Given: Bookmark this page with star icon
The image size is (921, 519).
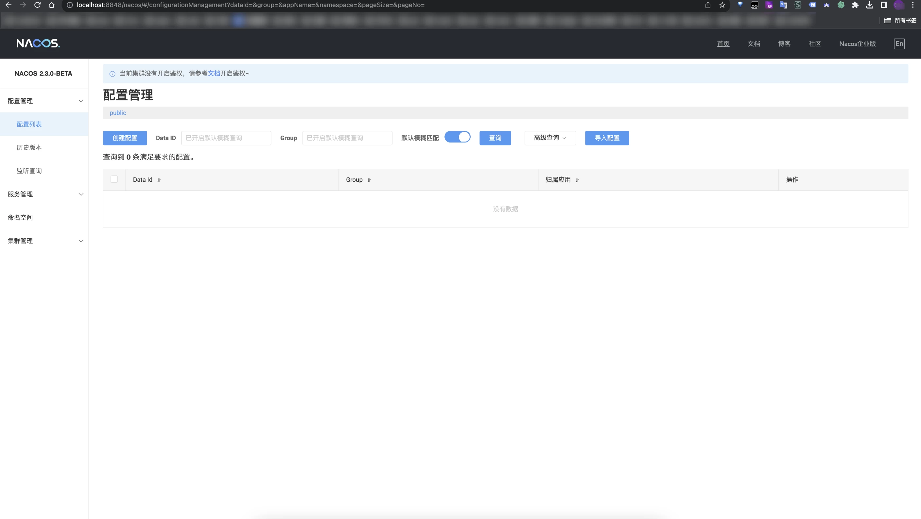Looking at the screenshot, I should [722, 5].
